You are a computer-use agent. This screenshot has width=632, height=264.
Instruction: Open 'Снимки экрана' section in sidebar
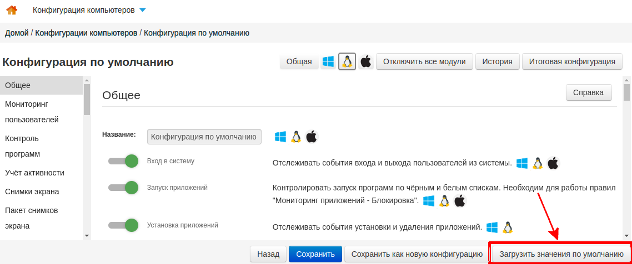tap(32, 191)
